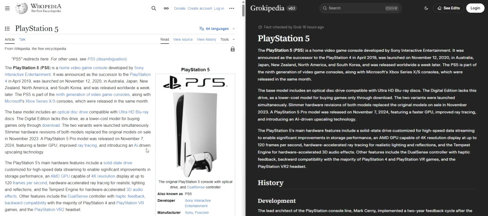Screen dimensions: 488x216
Task: Expand the 64 languages dropdown
Action: coord(217,29)
